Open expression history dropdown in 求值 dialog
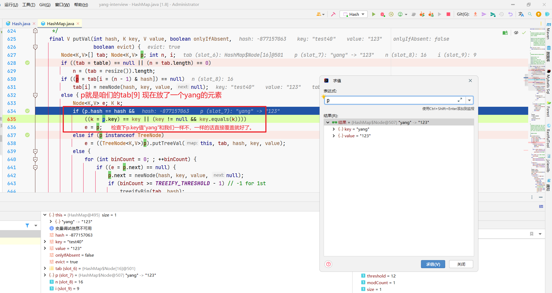 (469, 100)
